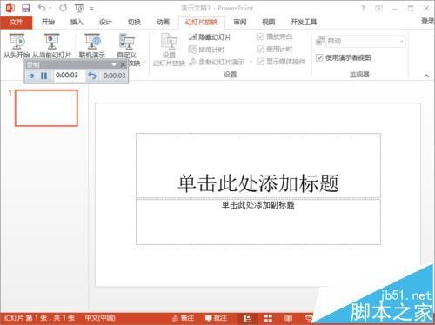Click Next arrow in recording toolbar

pyautogui.click(x=31, y=76)
